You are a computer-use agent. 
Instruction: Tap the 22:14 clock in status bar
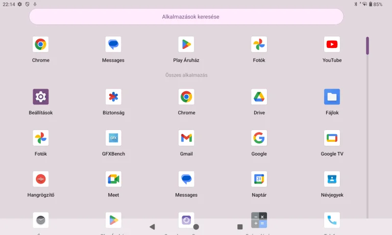[x=9, y=4]
